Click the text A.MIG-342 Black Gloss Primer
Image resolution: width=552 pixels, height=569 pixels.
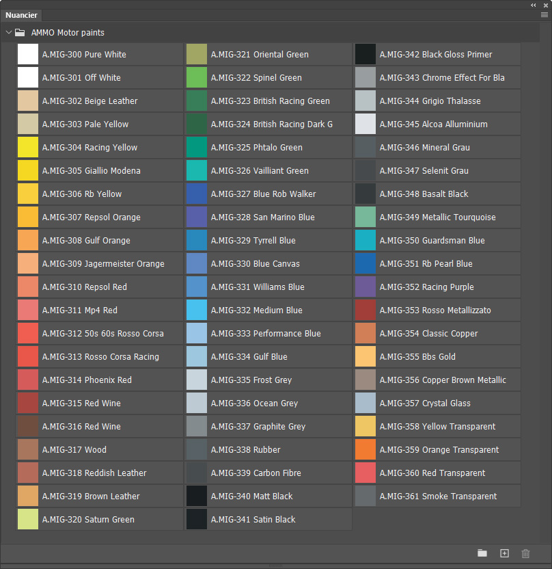436,55
